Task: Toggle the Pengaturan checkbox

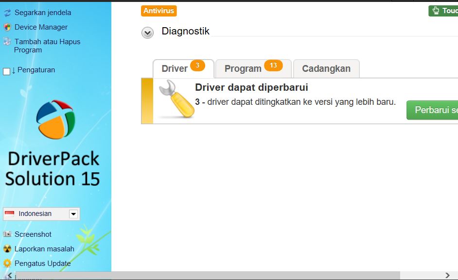Action: point(6,71)
